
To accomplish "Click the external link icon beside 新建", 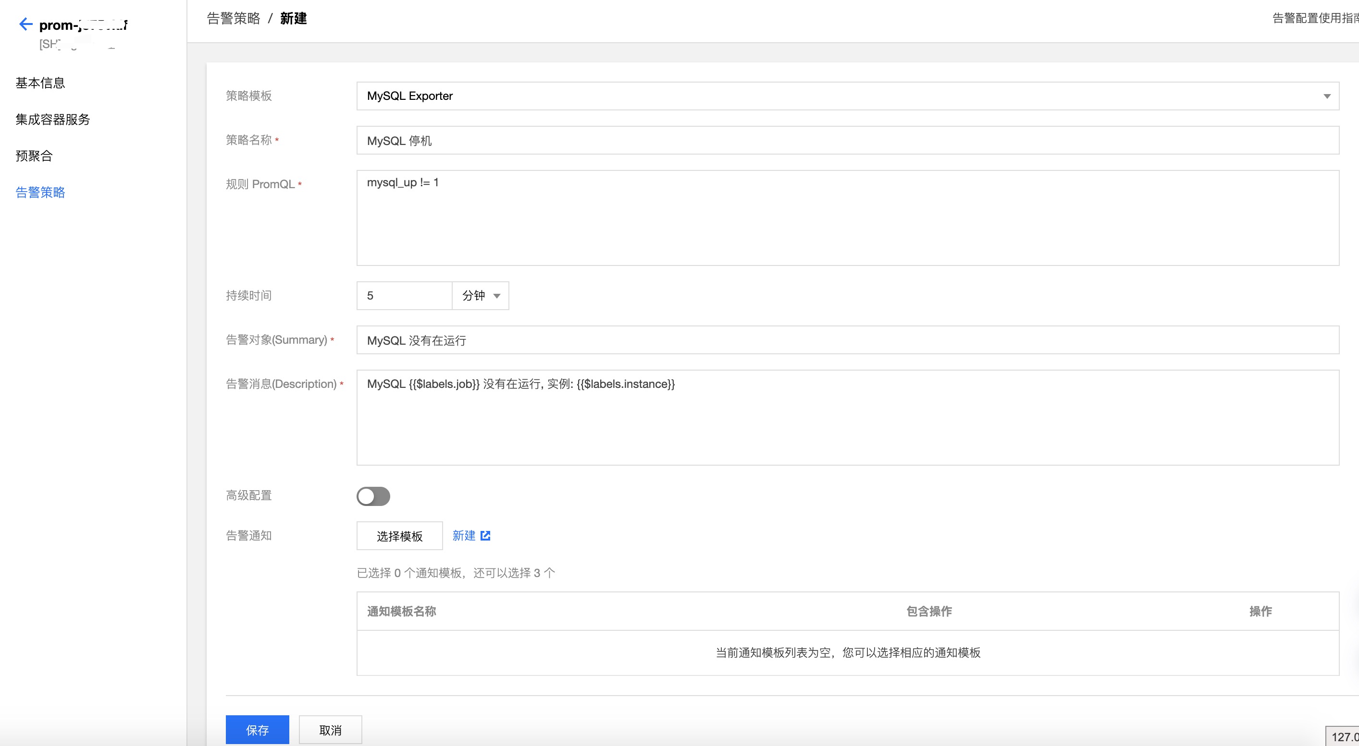I will 486,535.
